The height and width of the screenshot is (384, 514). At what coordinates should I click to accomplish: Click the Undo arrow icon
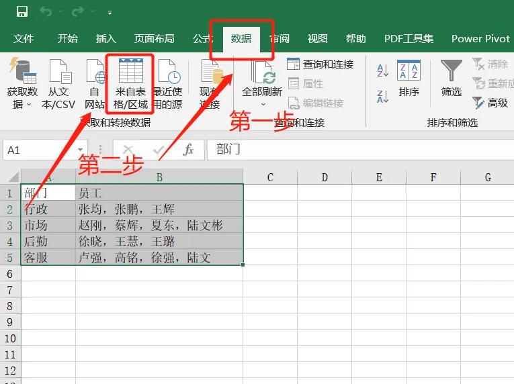click(46, 12)
